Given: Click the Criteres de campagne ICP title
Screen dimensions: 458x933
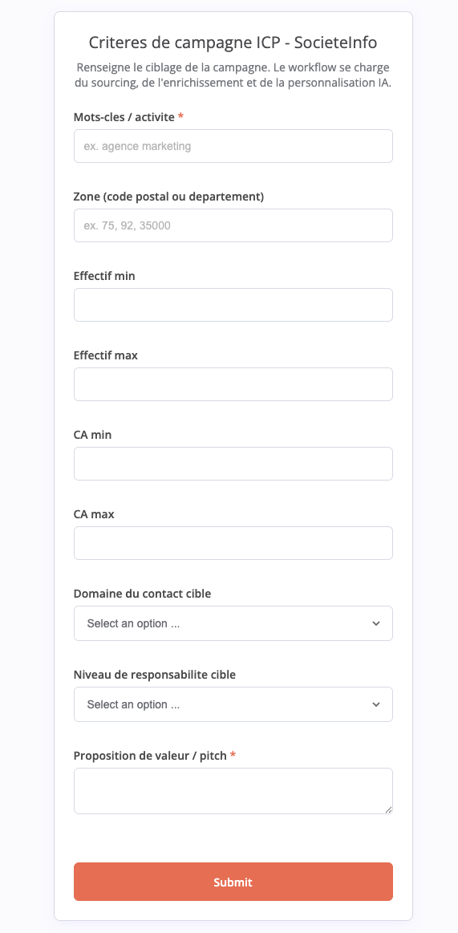Looking at the screenshot, I should [x=233, y=43].
